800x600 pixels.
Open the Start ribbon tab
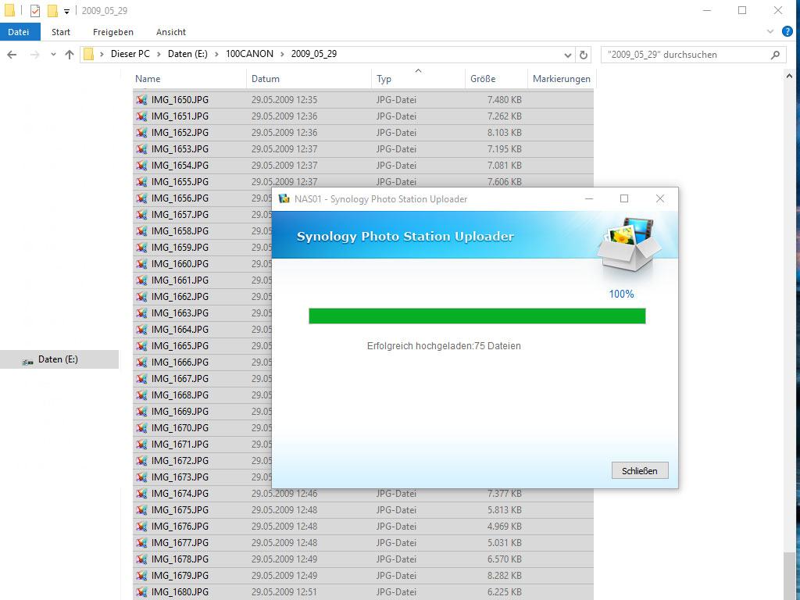tap(61, 31)
